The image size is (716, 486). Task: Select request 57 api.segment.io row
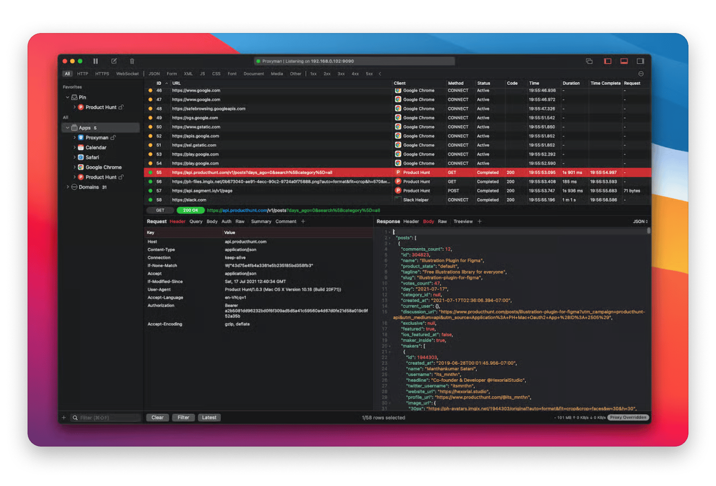click(x=397, y=191)
